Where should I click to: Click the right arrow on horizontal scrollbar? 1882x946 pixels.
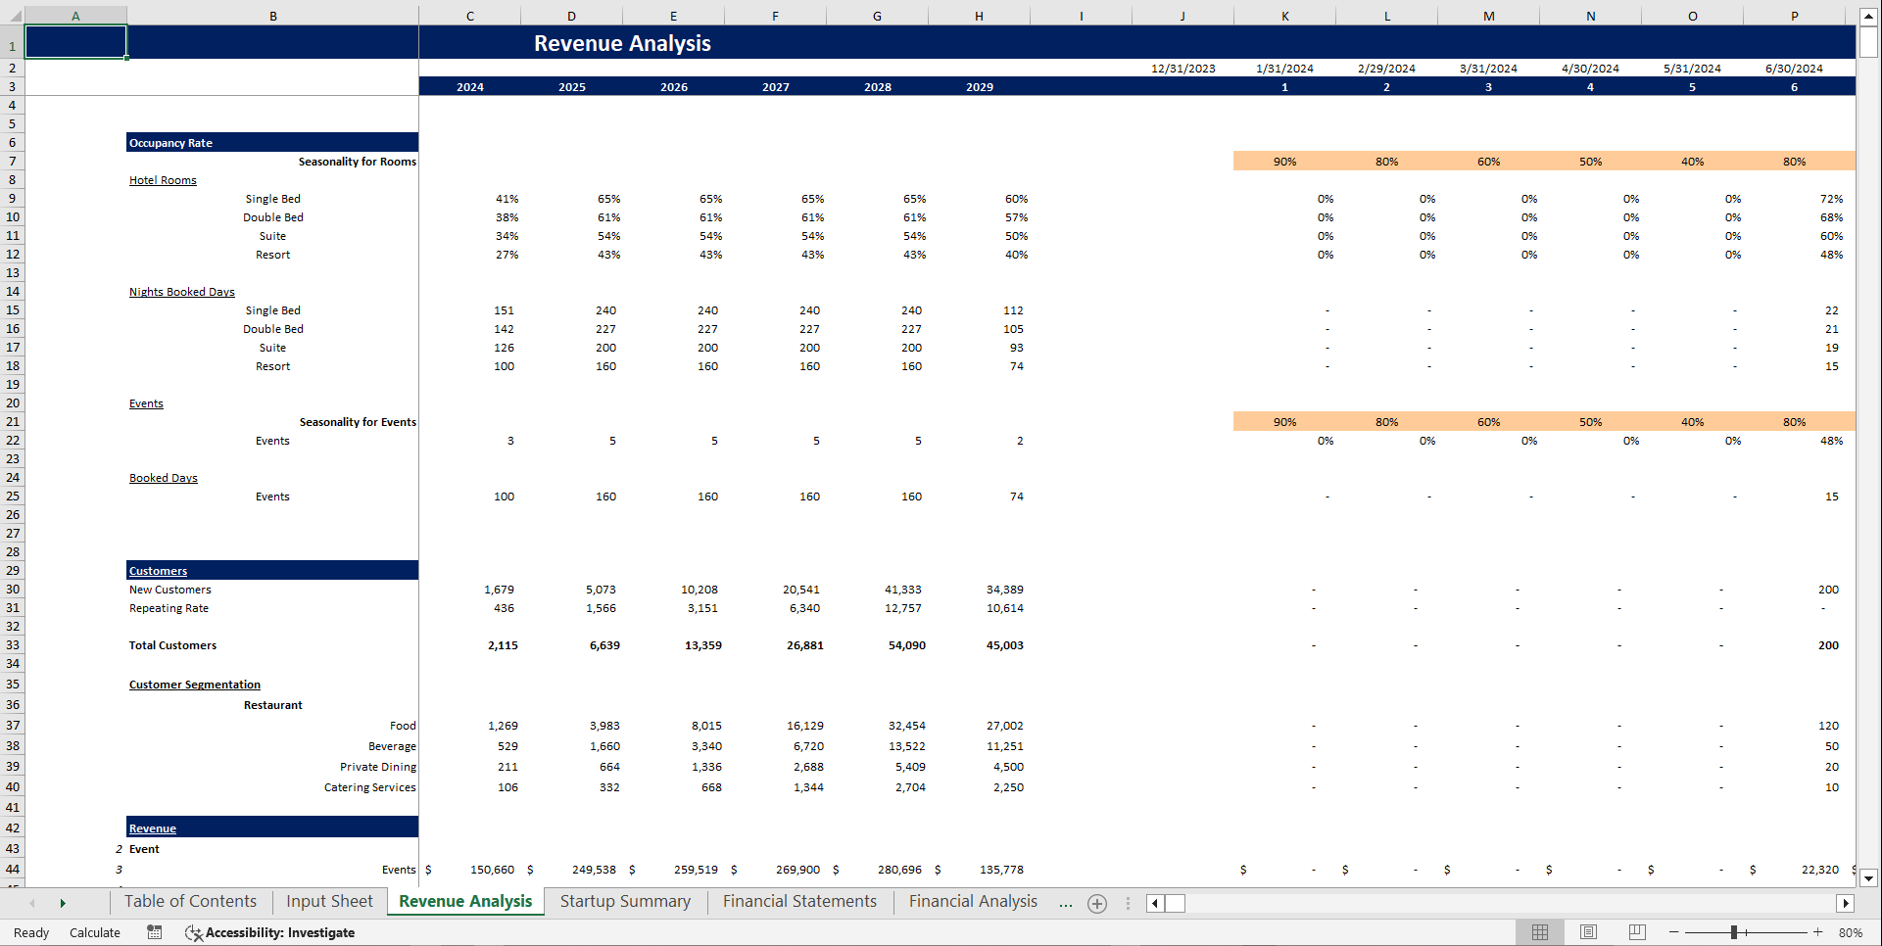(1846, 903)
